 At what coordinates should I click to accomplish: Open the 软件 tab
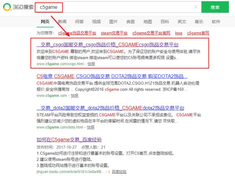216,22
